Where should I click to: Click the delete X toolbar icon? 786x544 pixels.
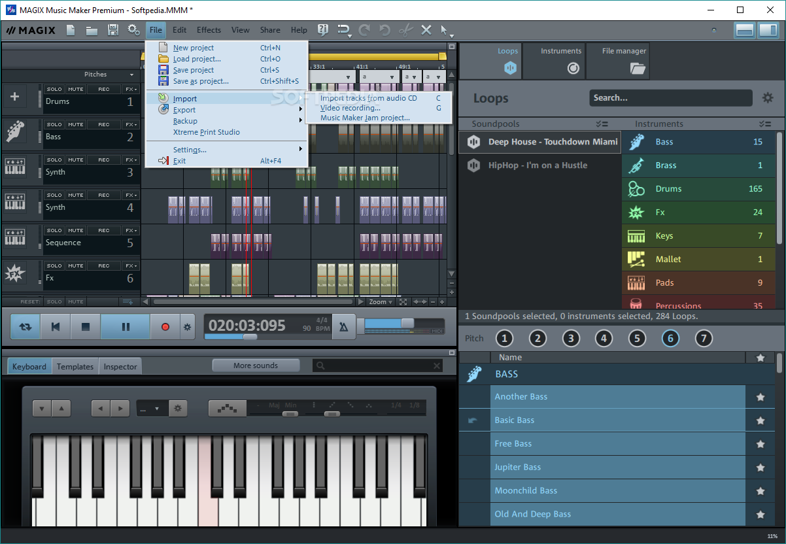[x=426, y=30]
